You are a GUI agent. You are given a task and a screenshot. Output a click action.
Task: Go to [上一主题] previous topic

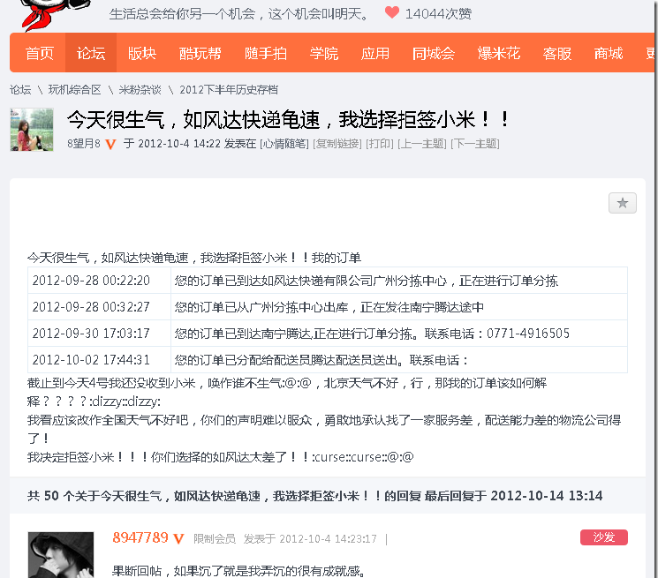[x=422, y=144]
